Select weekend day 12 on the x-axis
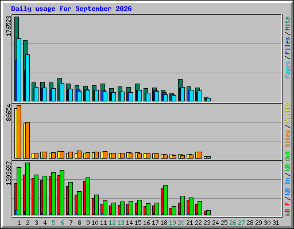 (x=112, y=223)
